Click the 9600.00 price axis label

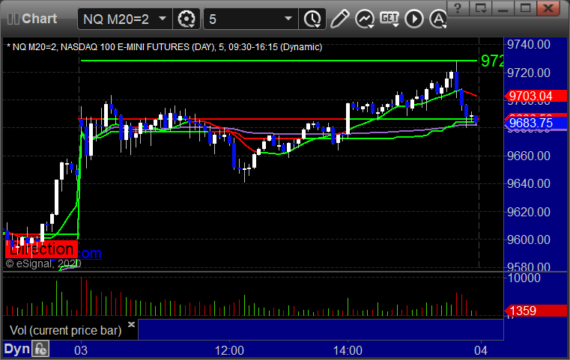tap(529, 240)
